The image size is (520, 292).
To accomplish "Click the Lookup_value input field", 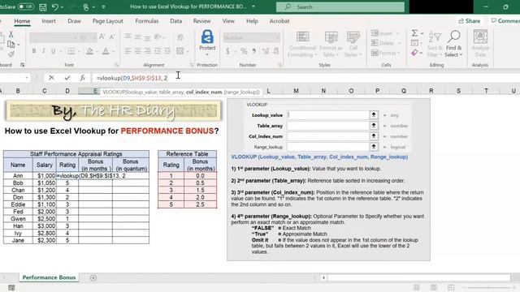I will 328,115.
